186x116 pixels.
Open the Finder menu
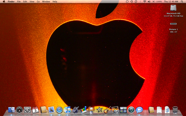tap(11, 1)
